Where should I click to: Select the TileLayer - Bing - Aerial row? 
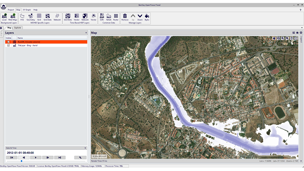(x=28, y=46)
